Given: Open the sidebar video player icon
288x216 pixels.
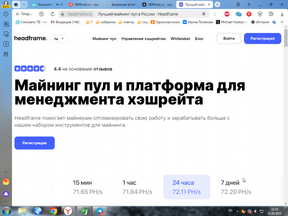Looking at the screenshot, I should [x=6, y=24].
